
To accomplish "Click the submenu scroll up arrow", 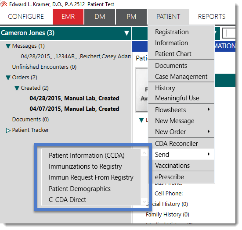I will coord(144,153).
